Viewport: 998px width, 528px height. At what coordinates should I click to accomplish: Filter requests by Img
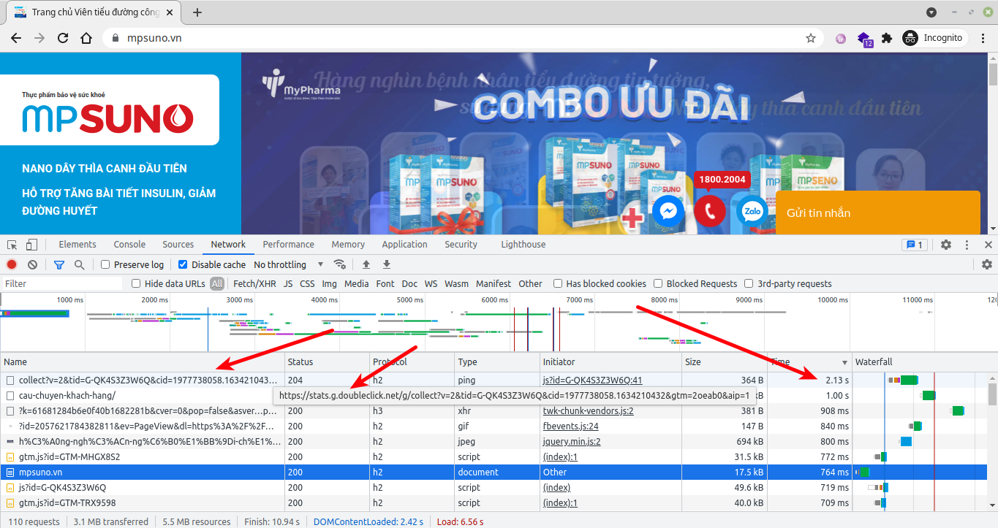pos(330,283)
